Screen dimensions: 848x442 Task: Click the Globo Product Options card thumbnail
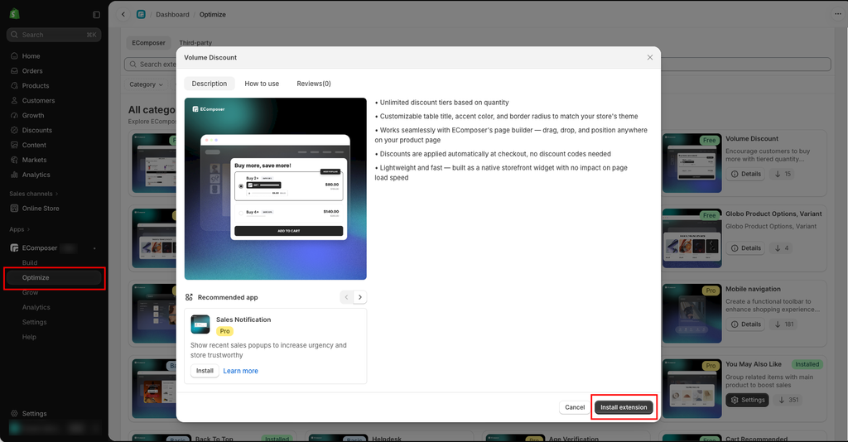click(x=692, y=238)
